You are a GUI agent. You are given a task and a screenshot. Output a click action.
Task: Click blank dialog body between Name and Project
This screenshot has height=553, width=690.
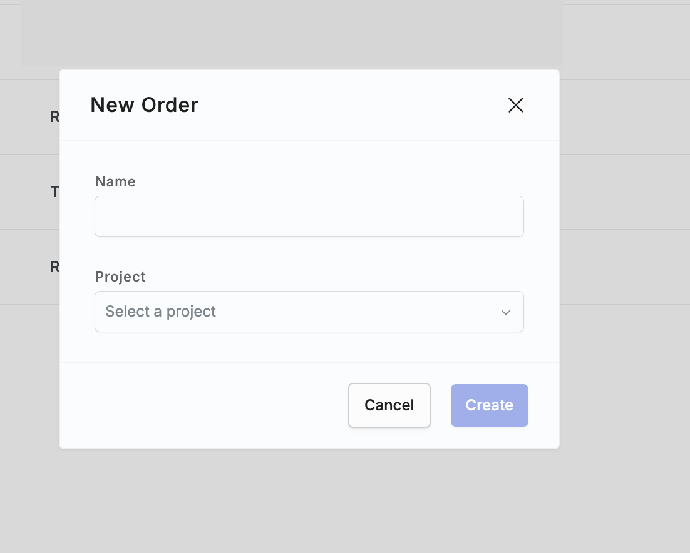coord(309,253)
